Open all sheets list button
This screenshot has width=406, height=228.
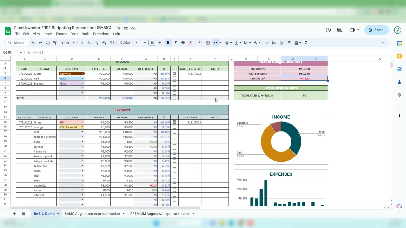23,214
